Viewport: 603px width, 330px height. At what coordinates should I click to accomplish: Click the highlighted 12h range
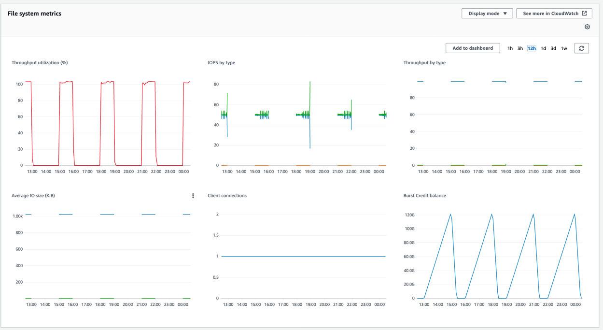tap(531, 48)
